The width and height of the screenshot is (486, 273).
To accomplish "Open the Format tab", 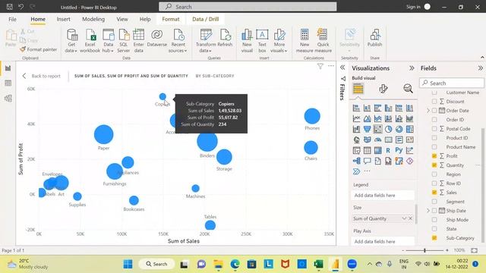I will [171, 19].
